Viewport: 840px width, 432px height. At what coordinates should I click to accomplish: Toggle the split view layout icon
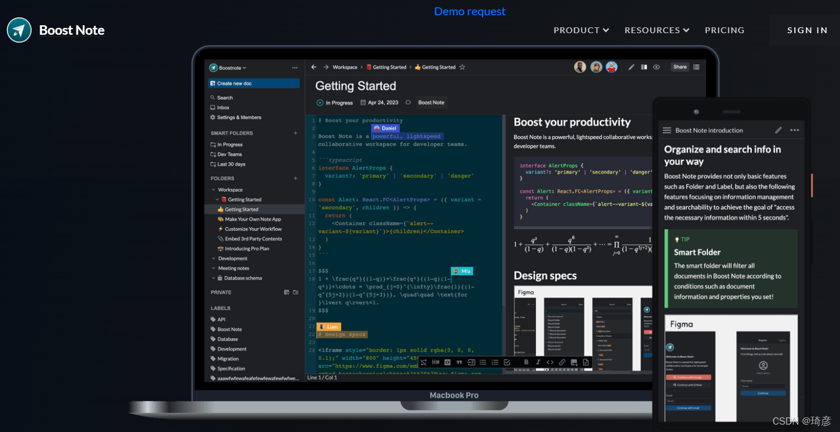pyautogui.click(x=644, y=67)
